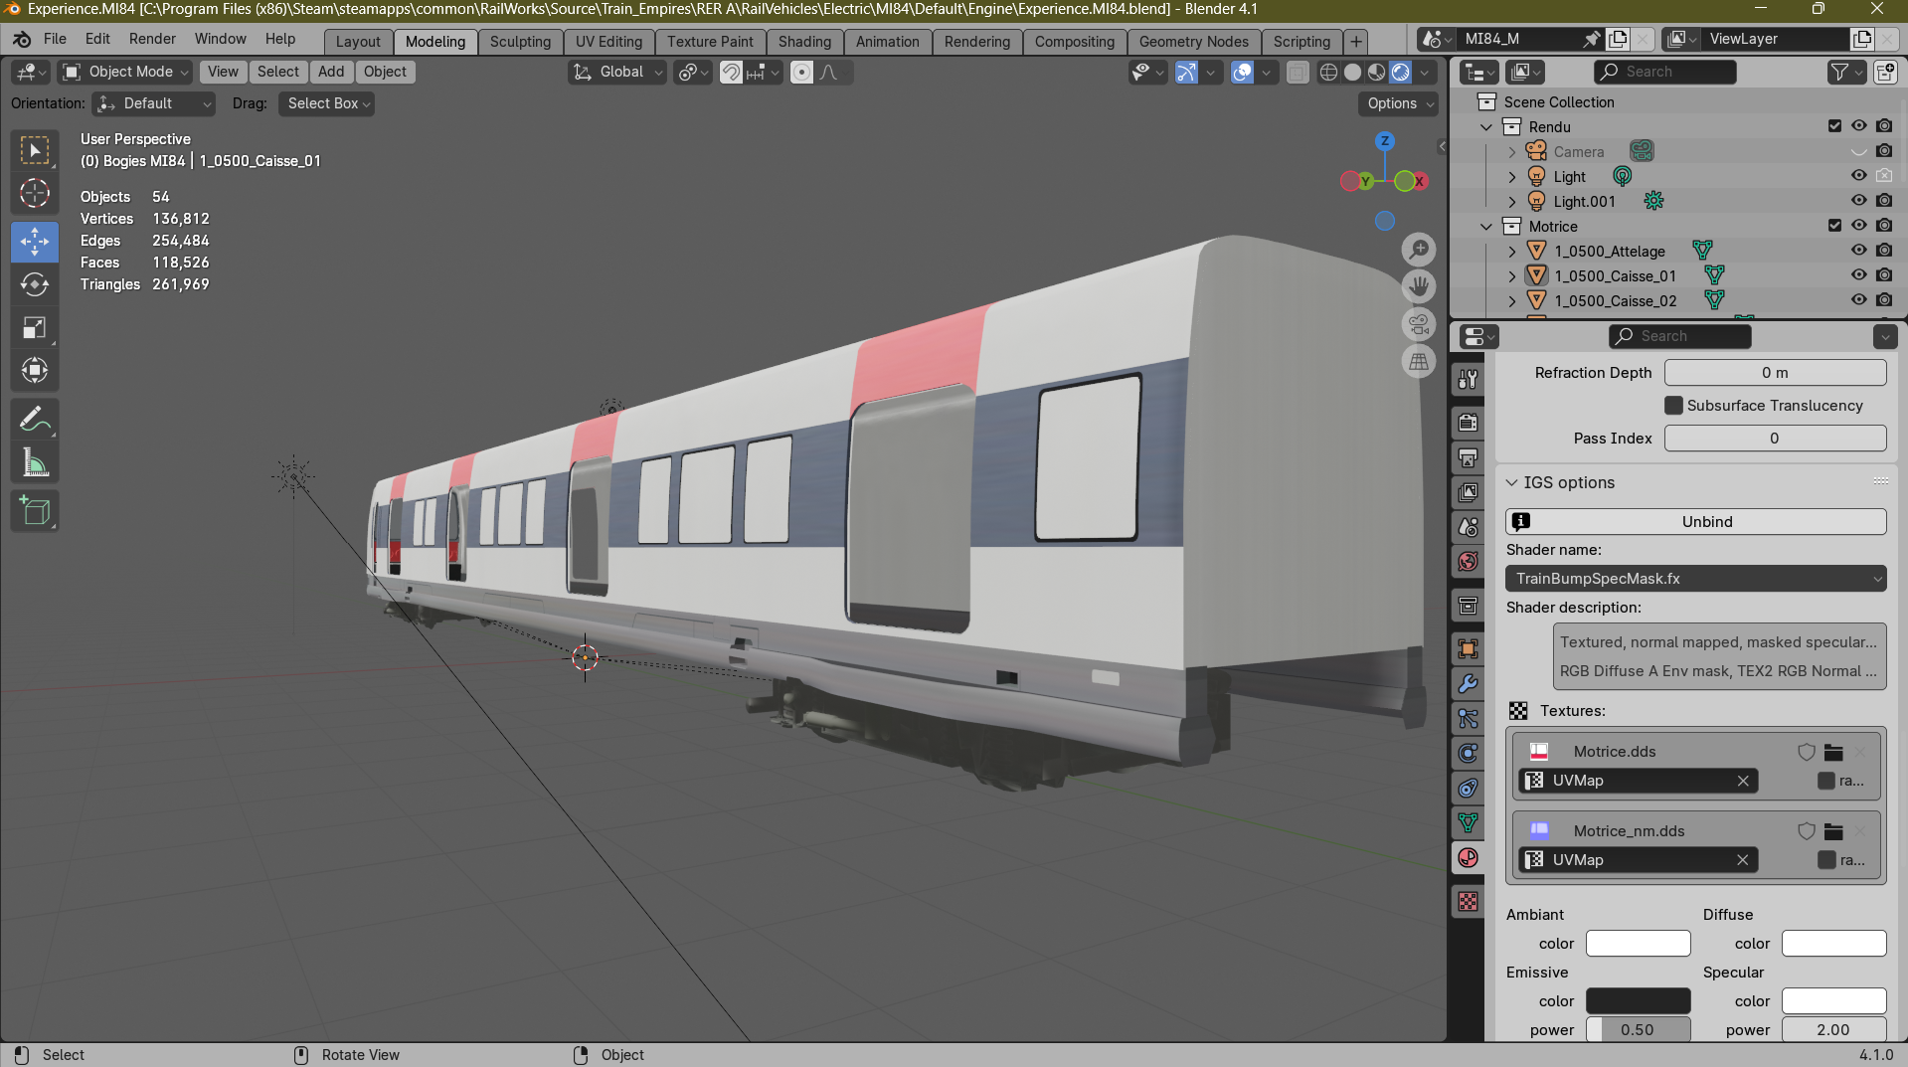Open the Shader name dropdown
Viewport: 1908px width, 1067px height.
point(1696,579)
